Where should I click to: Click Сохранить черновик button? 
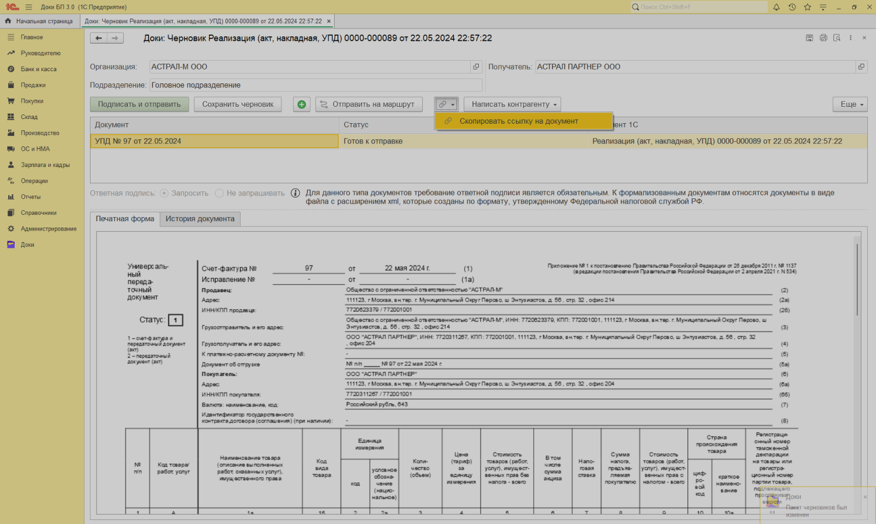point(238,104)
